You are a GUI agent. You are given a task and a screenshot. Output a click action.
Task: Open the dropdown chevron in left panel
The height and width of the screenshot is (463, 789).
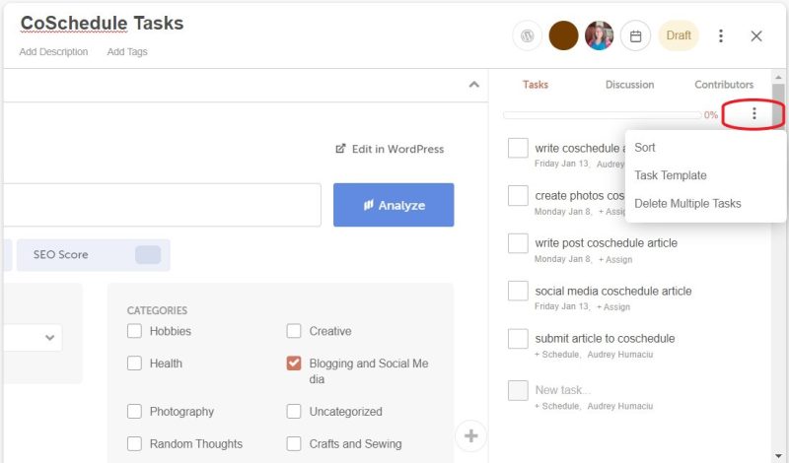click(49, 337)
